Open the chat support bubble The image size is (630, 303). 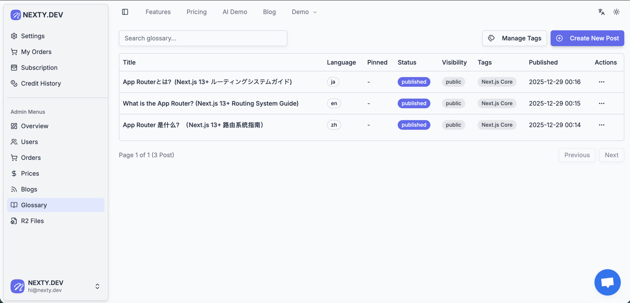tap(607, 282)
